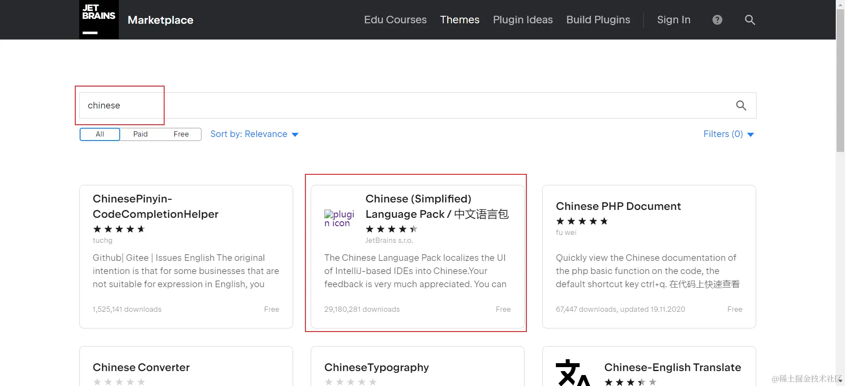Select the All pricing filter
Viewport: 845px width, 386px height.
[100, 134]
